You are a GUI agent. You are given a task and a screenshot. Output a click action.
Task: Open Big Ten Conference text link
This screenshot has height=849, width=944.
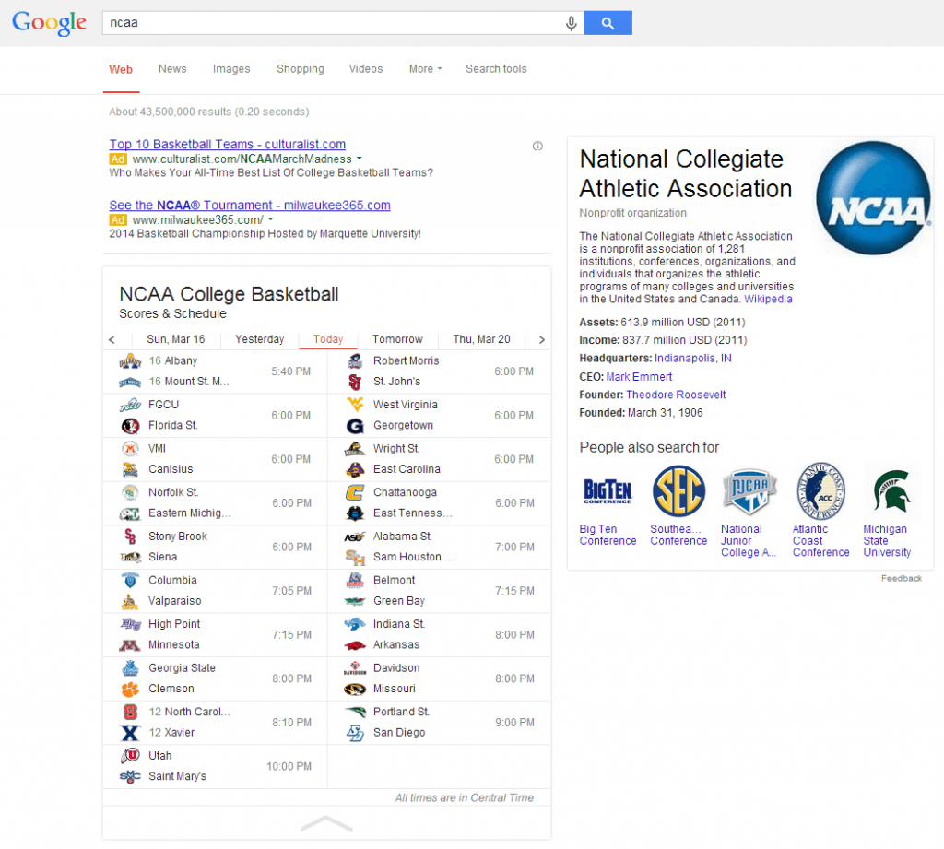point(608,535)
